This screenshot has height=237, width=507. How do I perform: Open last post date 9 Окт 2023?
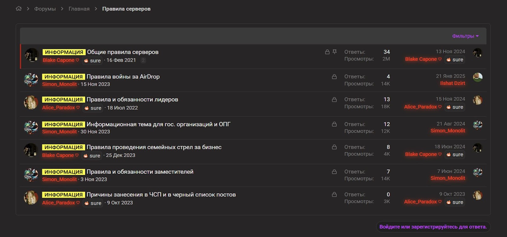pos(452,194)
